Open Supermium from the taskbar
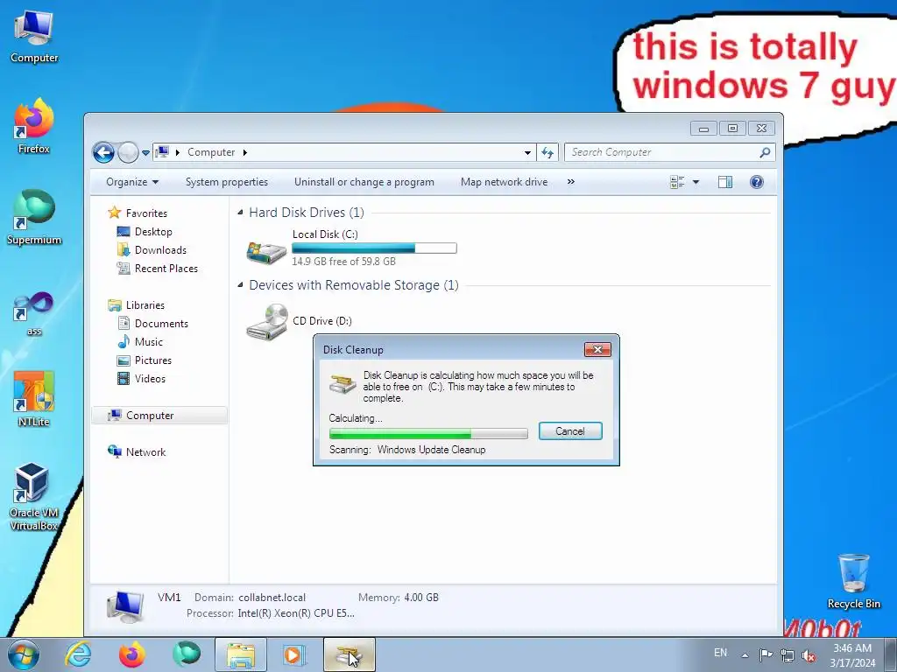This screenshot has width=897, height=672. pos(187,654)
